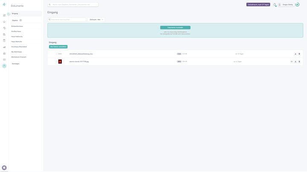307x172 pixels.
Task: Click Alle Dateien auswählen button
Action: point(58,47)
